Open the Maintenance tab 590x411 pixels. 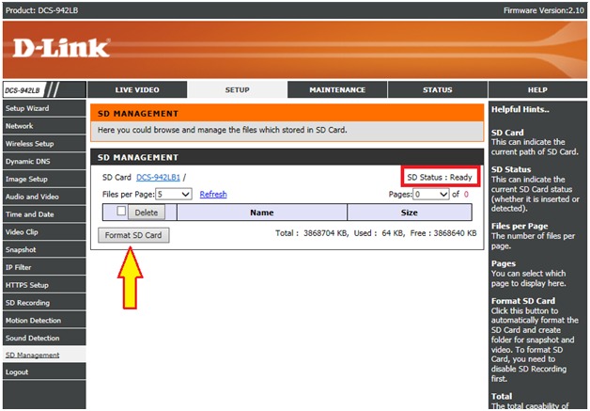pyautogui.click(x=337, y=90)
